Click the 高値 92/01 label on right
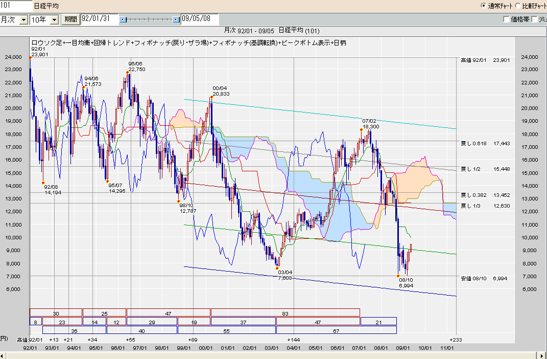This screenshot has height=359, width=547. pyautogui.click(x=473, y=60)
